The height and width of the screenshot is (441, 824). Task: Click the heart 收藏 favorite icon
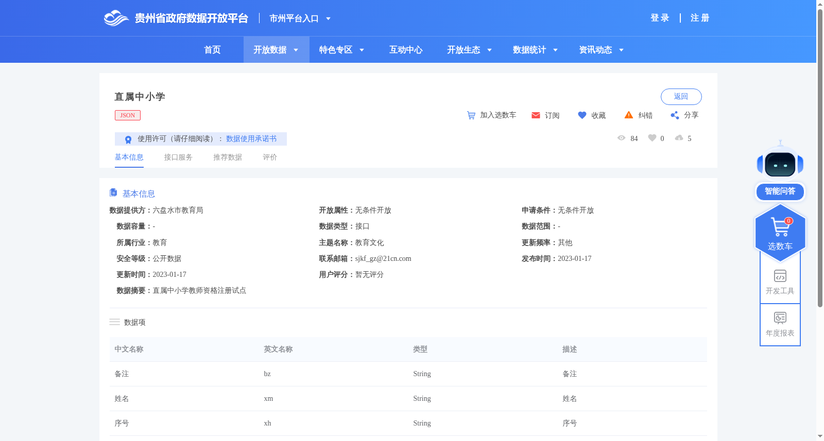tap(582, 115)
